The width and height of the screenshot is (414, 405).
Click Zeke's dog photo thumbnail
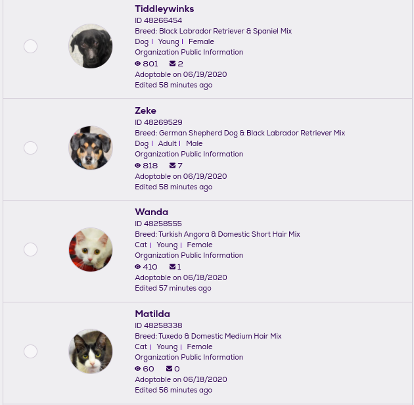coord(91,148)
